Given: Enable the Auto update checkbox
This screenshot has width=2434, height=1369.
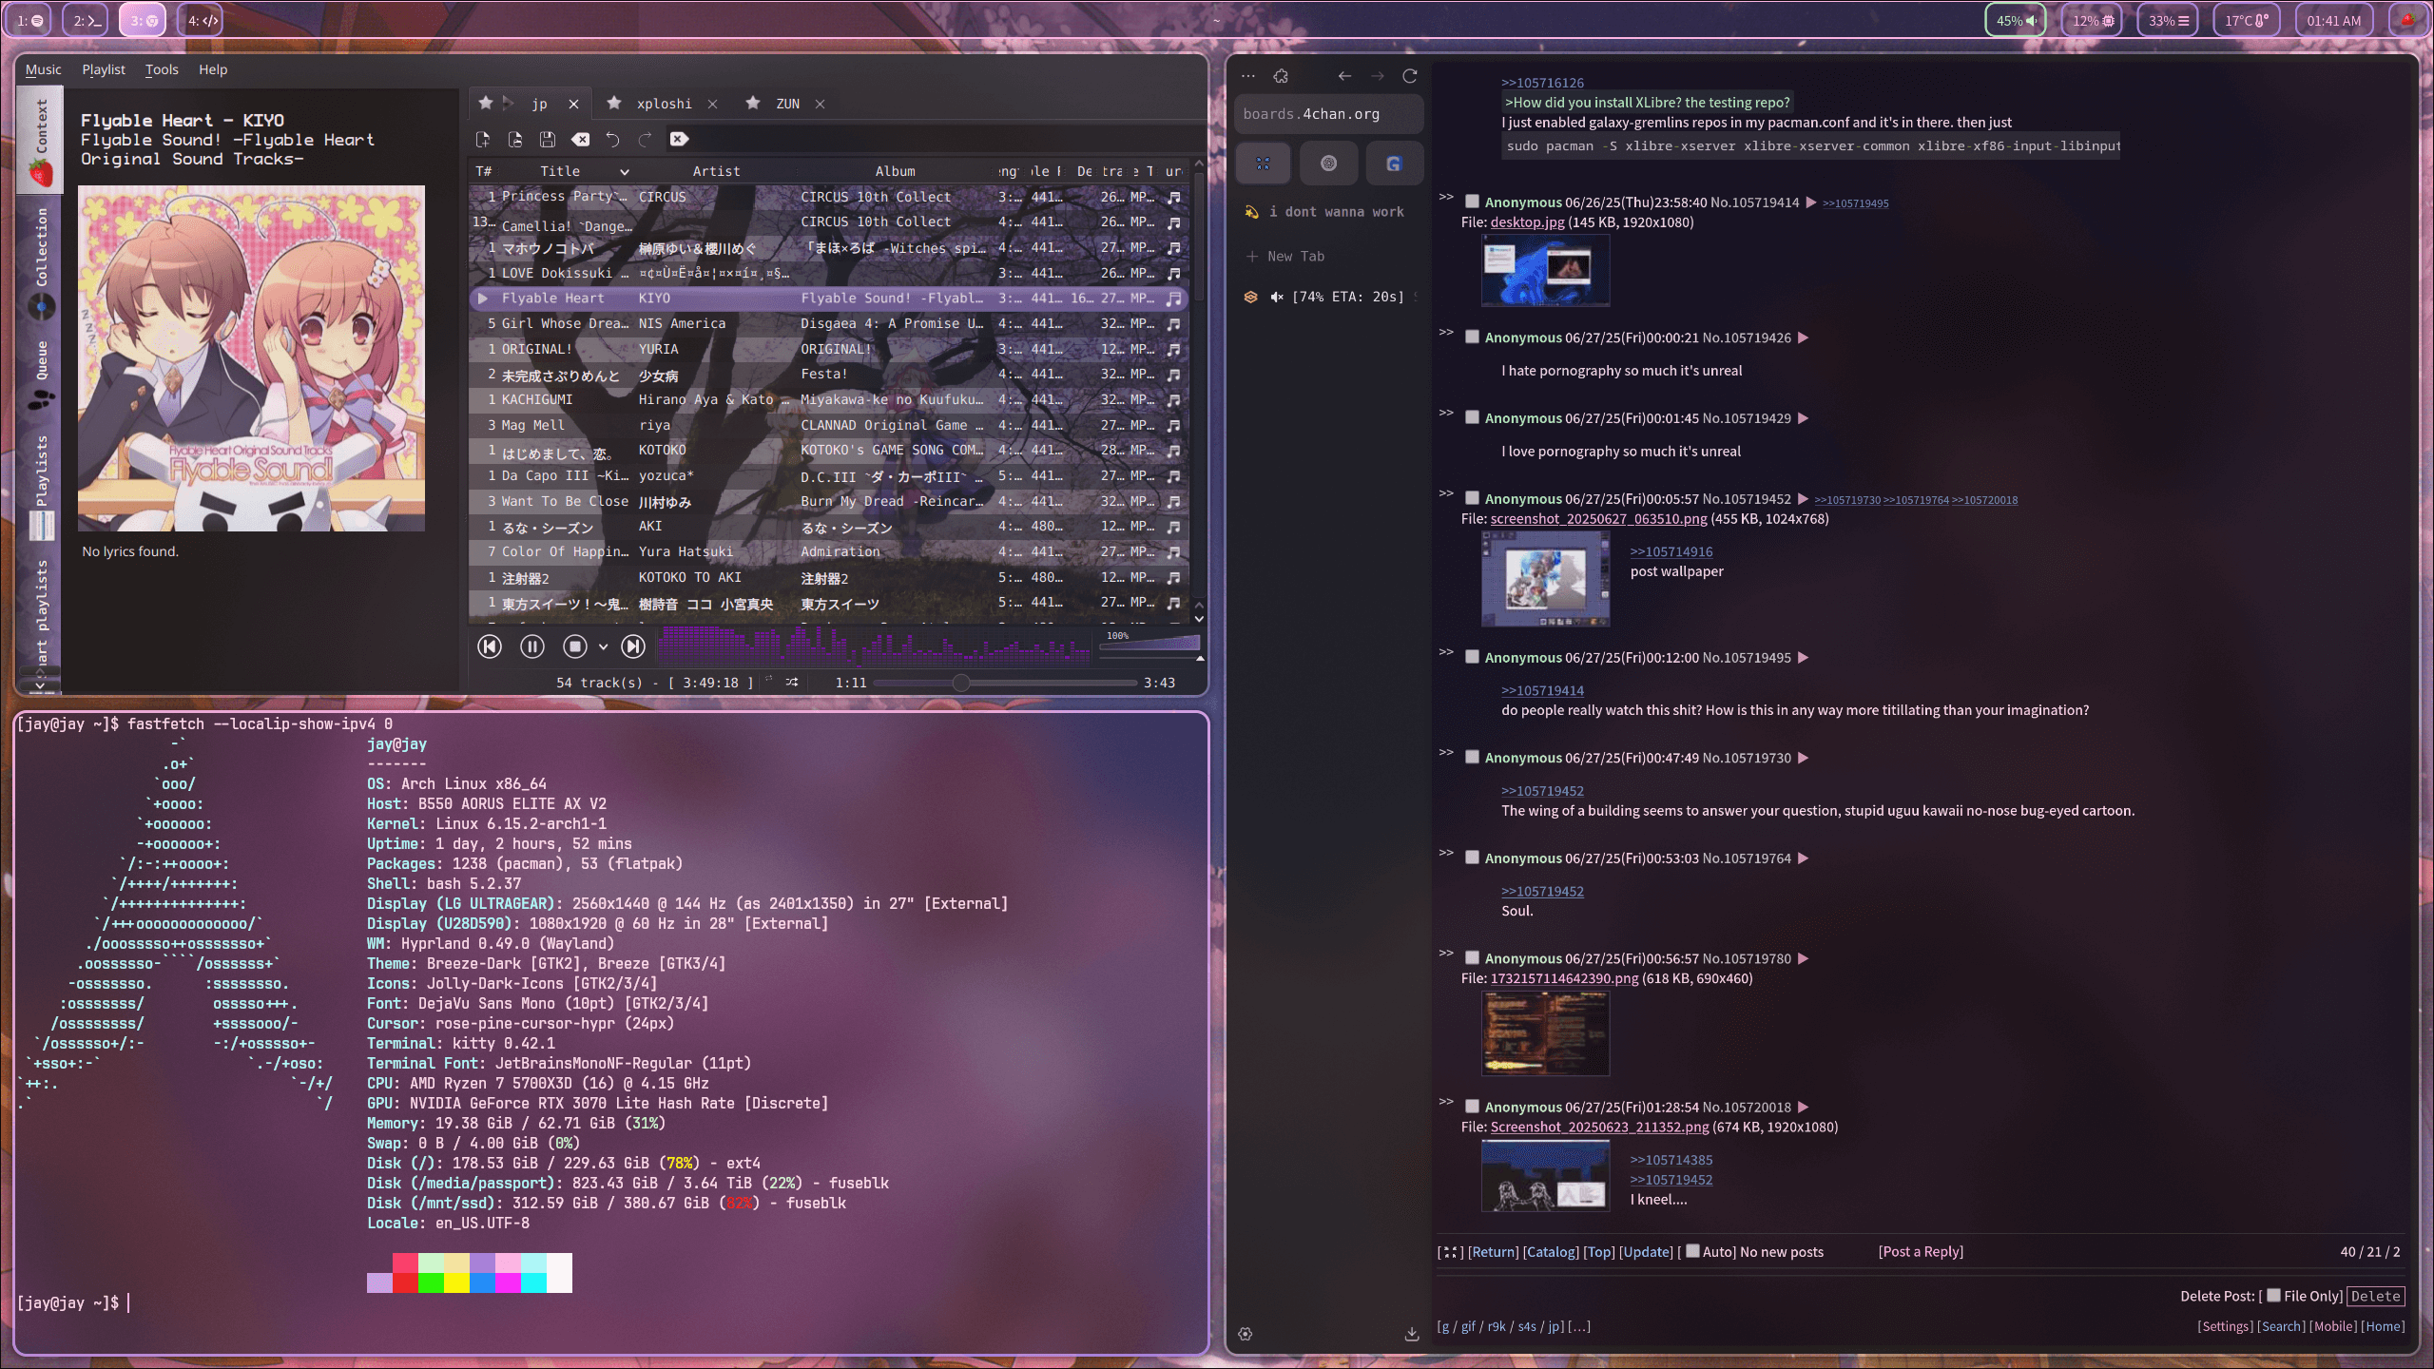Looking at the screenshot, I should point(1692,1251).
